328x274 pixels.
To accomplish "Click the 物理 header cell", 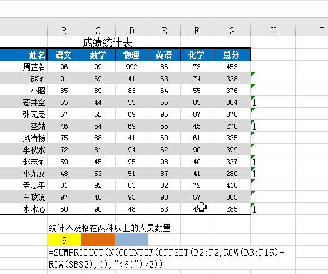I will tap(131, 55).
